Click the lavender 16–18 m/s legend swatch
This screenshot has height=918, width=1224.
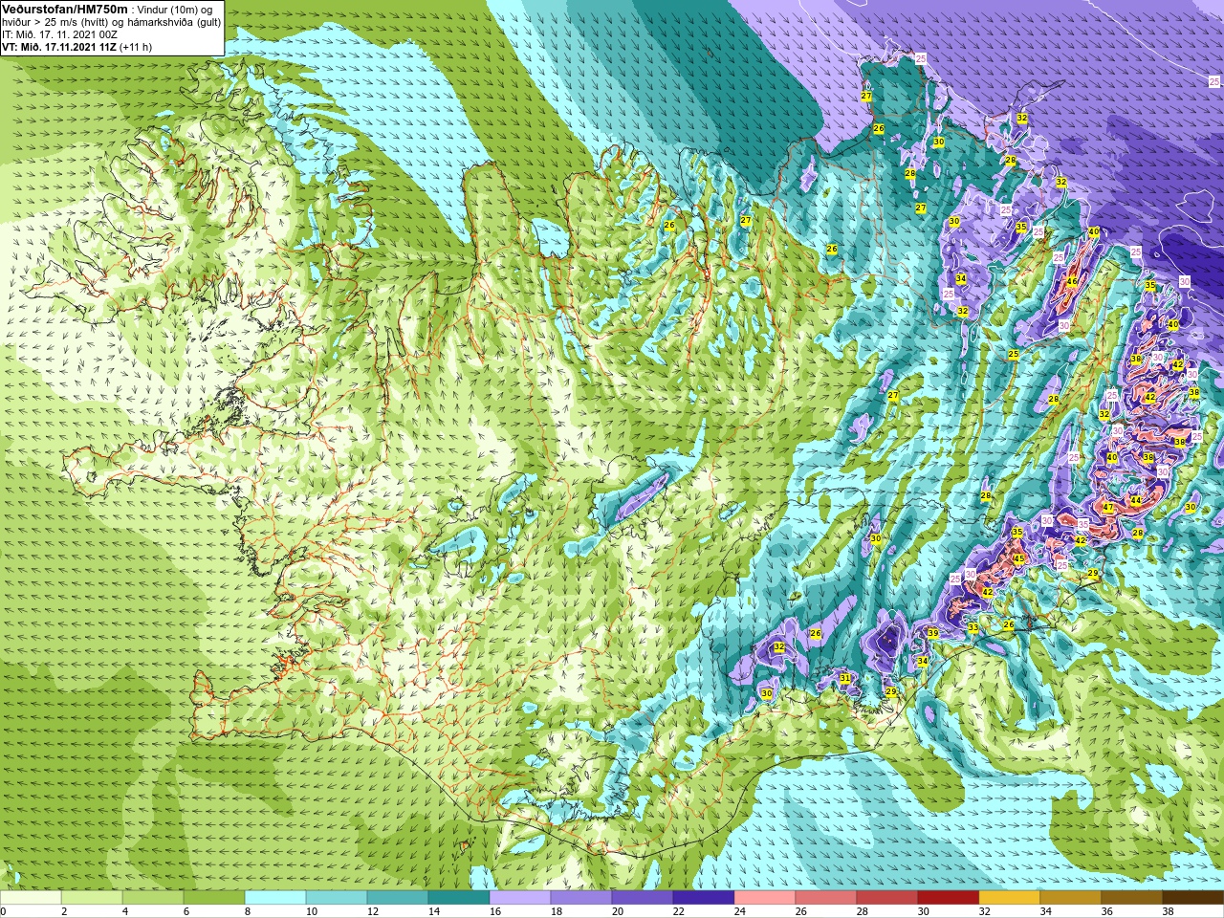tap(520, 898)
